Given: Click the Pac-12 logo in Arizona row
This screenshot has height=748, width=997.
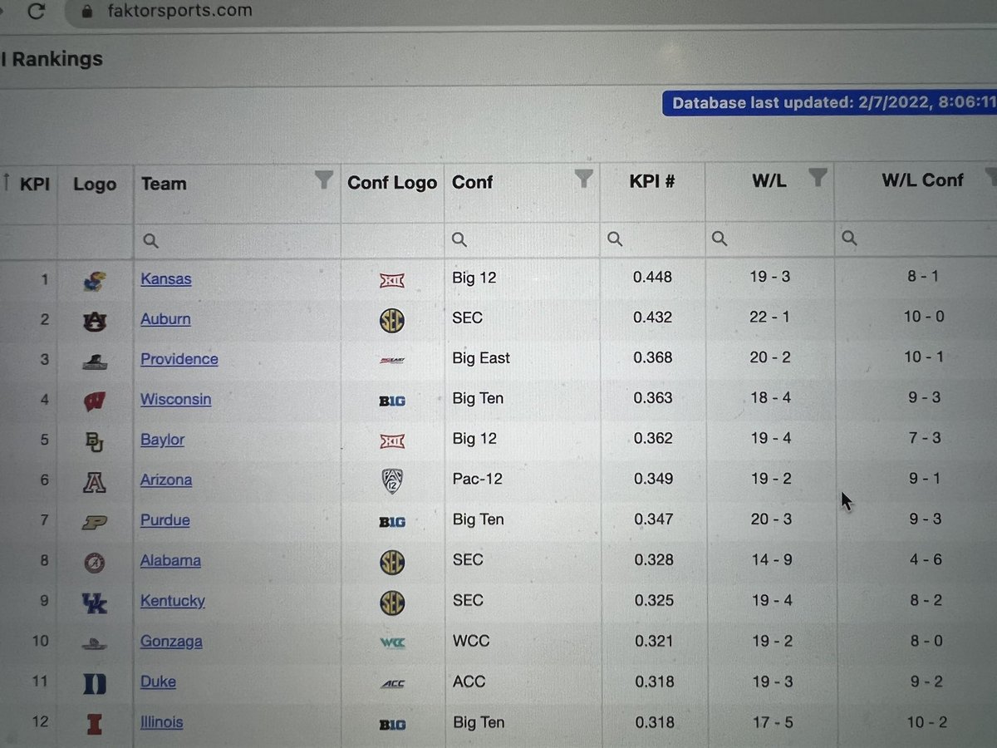Looking at the screenshot, I should tap(391, 481).
